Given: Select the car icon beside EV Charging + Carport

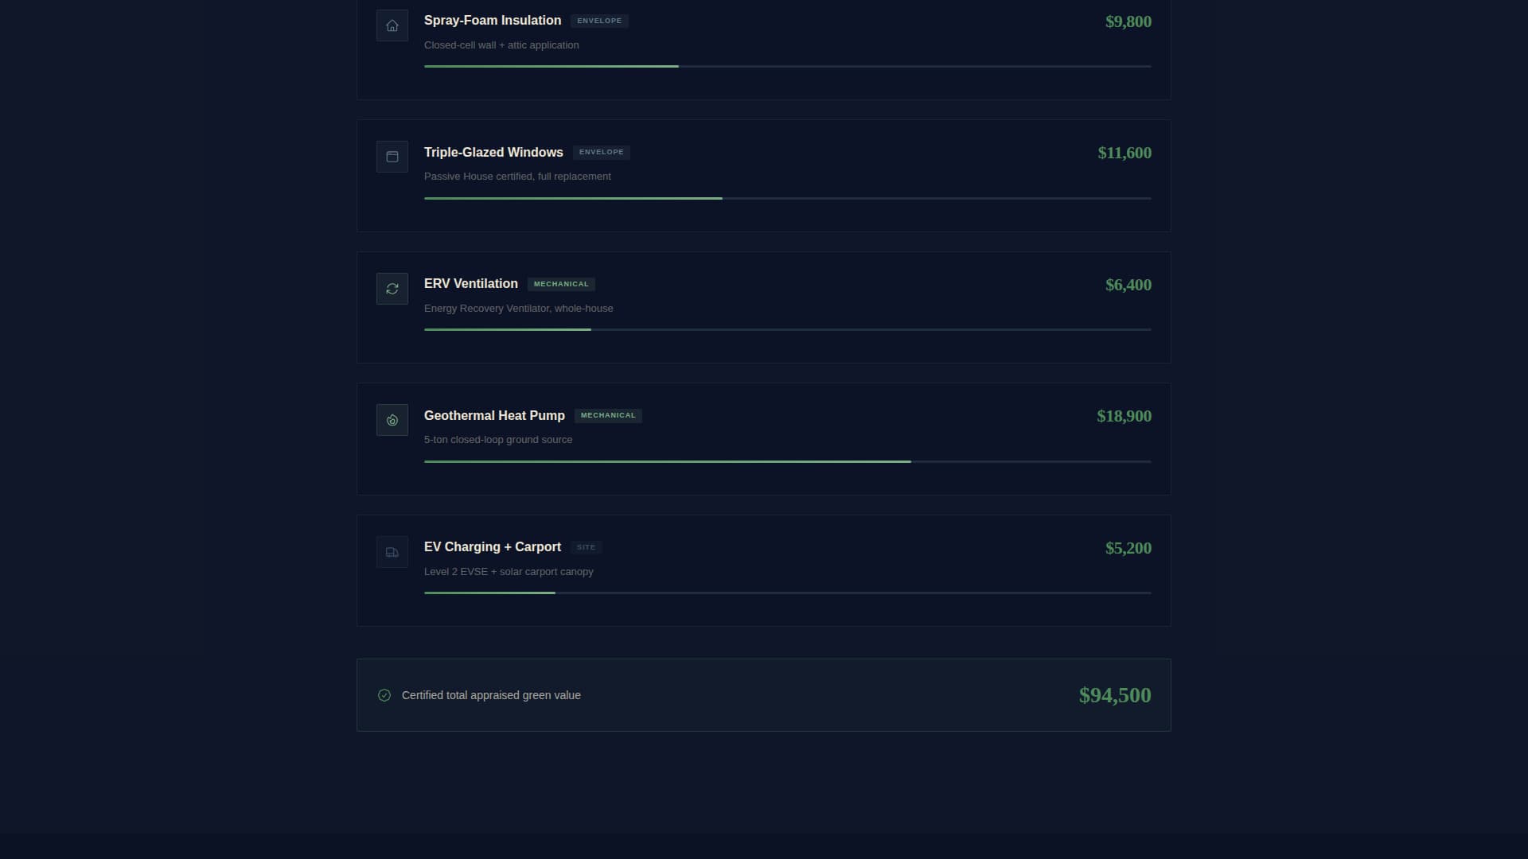Looking at the screenshot, I should (392, 551).
